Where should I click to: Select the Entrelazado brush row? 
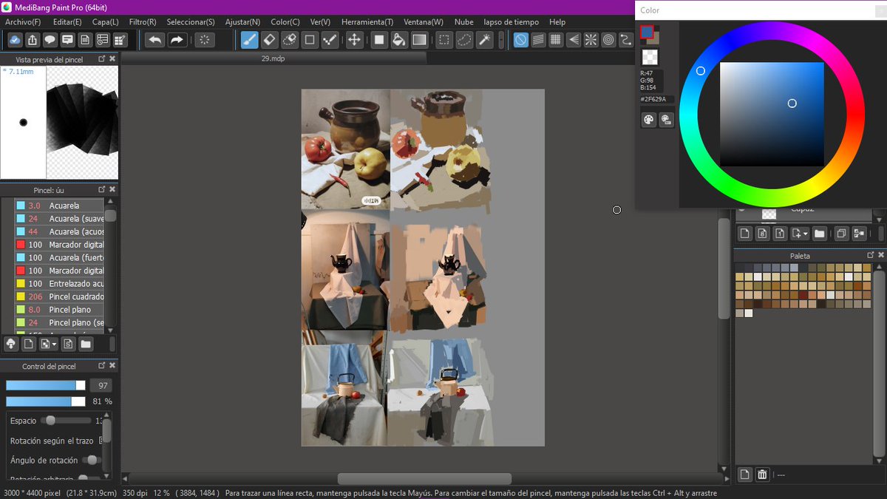(59, 283)
